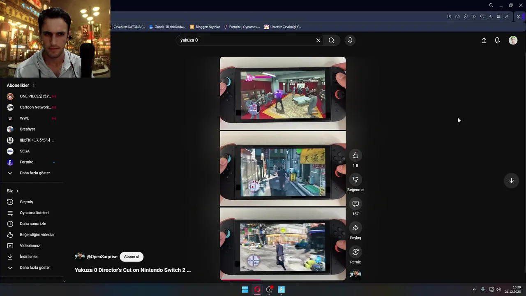Viewport: 526px width, 296px height.
Task: Open the @OpenSurprise channel link
Action: 102,257
